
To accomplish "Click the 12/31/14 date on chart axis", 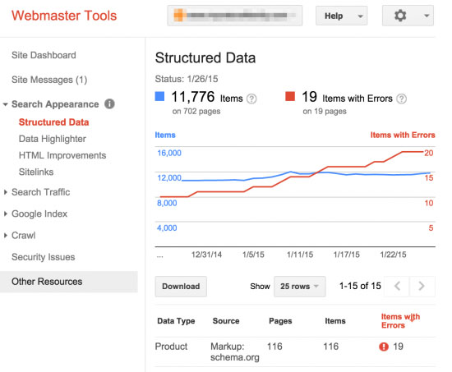I will (x=206, y=255).
